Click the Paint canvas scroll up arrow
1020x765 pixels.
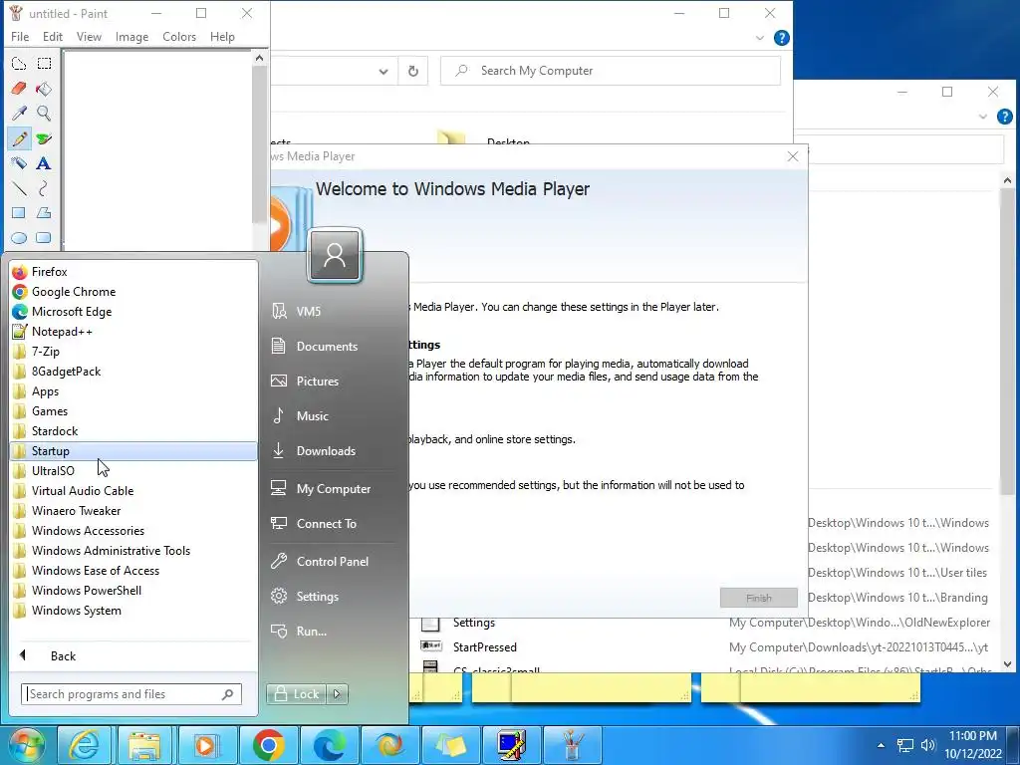point(260,58)
